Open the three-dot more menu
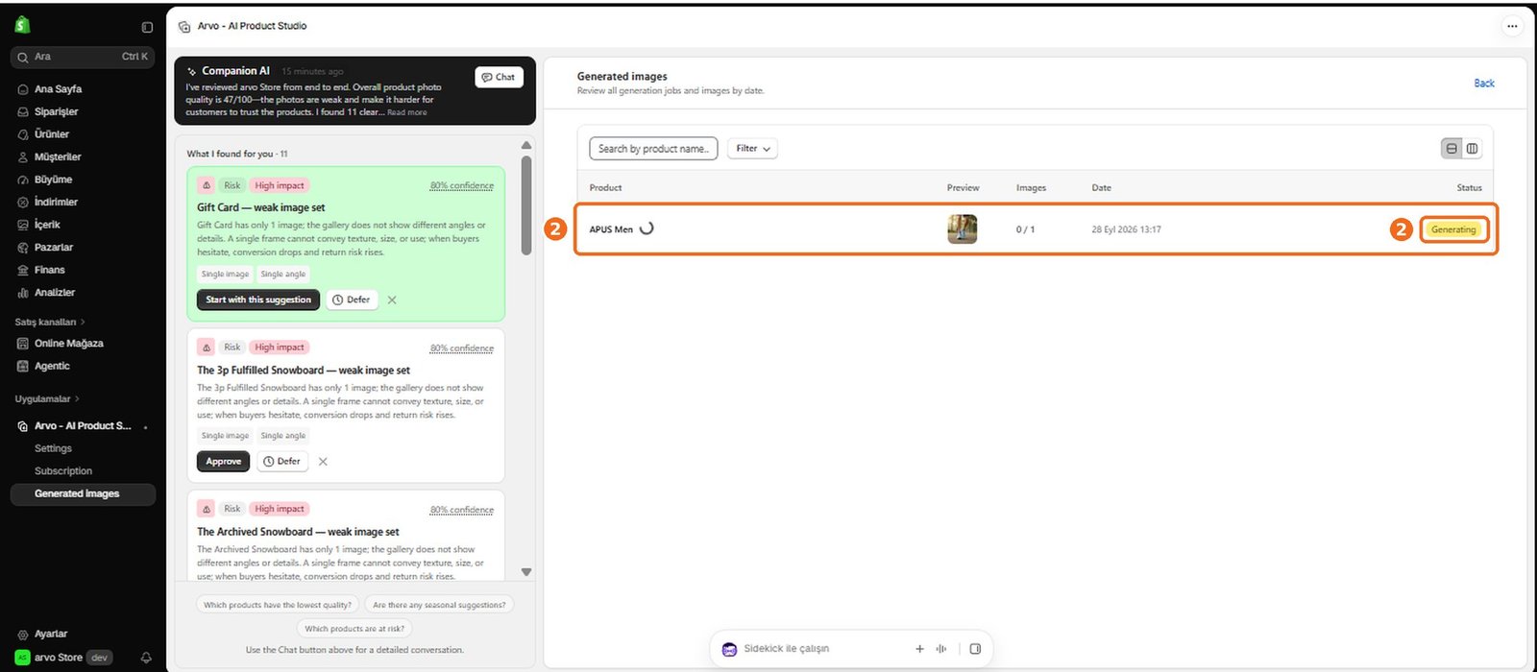 coord(1512,26)
